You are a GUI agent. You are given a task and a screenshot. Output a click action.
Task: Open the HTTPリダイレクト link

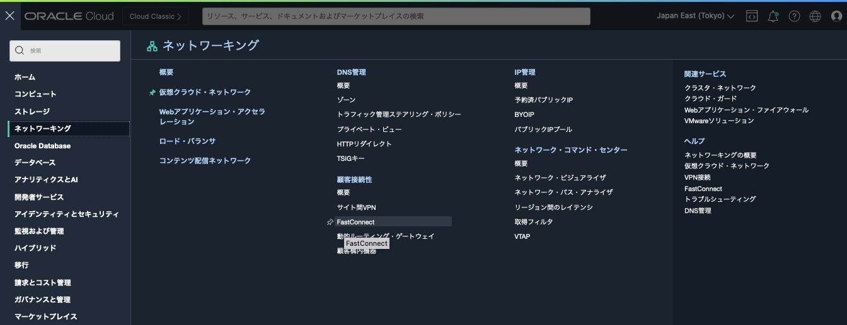[364, 144]
